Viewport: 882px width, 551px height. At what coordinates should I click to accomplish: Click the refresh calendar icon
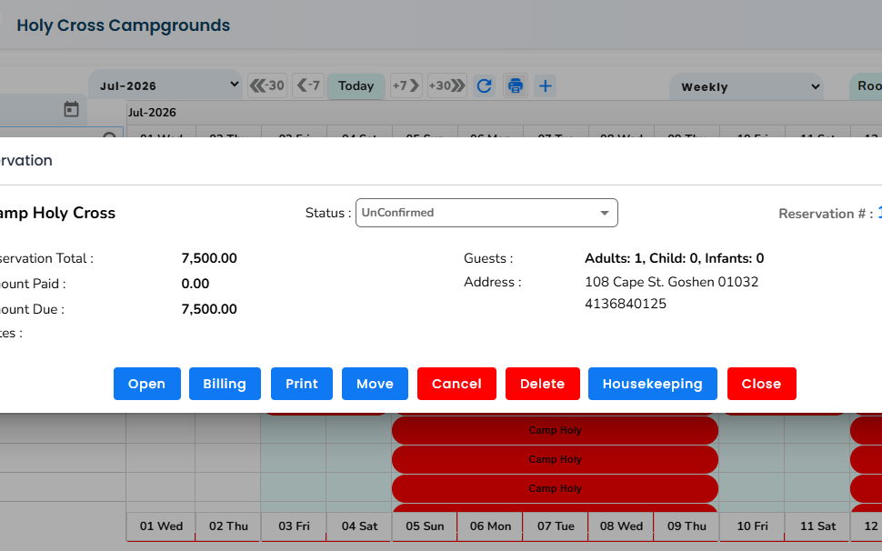[484, 86]
